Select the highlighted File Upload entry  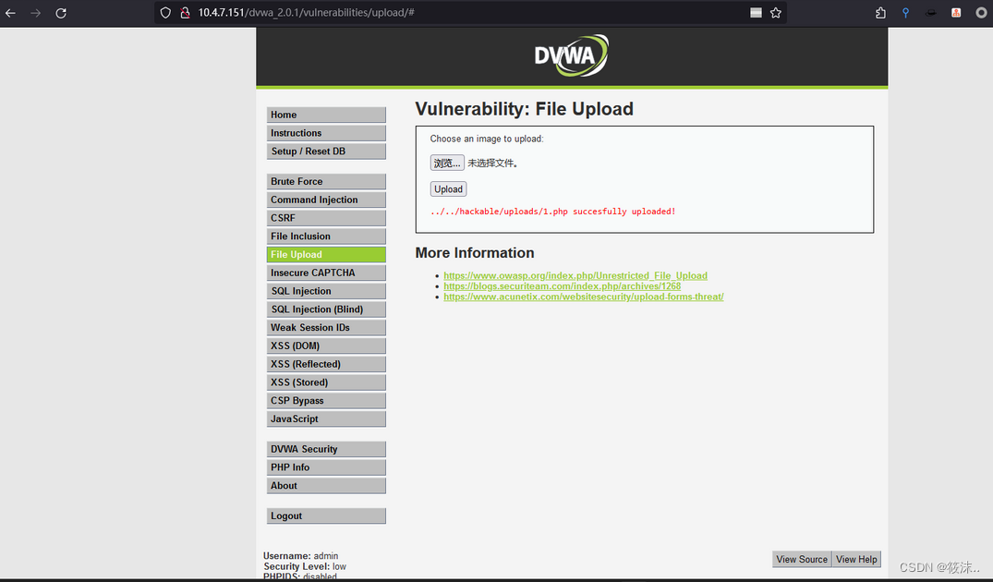click(x=326, y=255)
